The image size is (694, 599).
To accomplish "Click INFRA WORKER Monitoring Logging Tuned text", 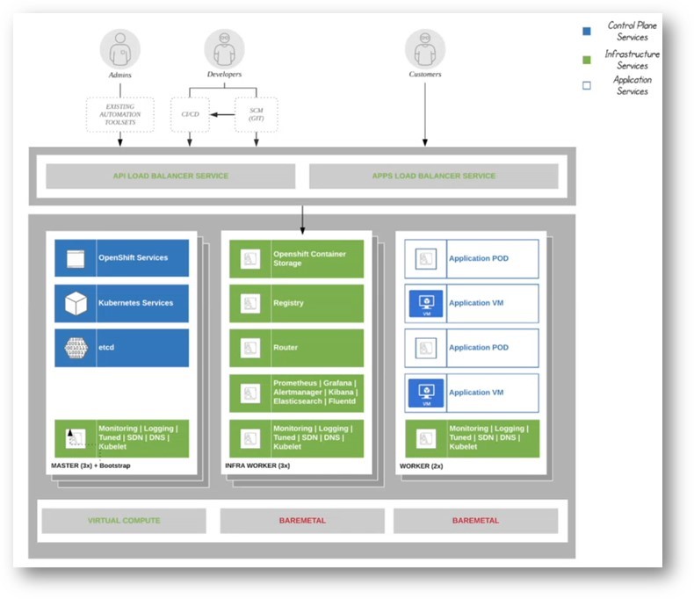I will [313, 437].
